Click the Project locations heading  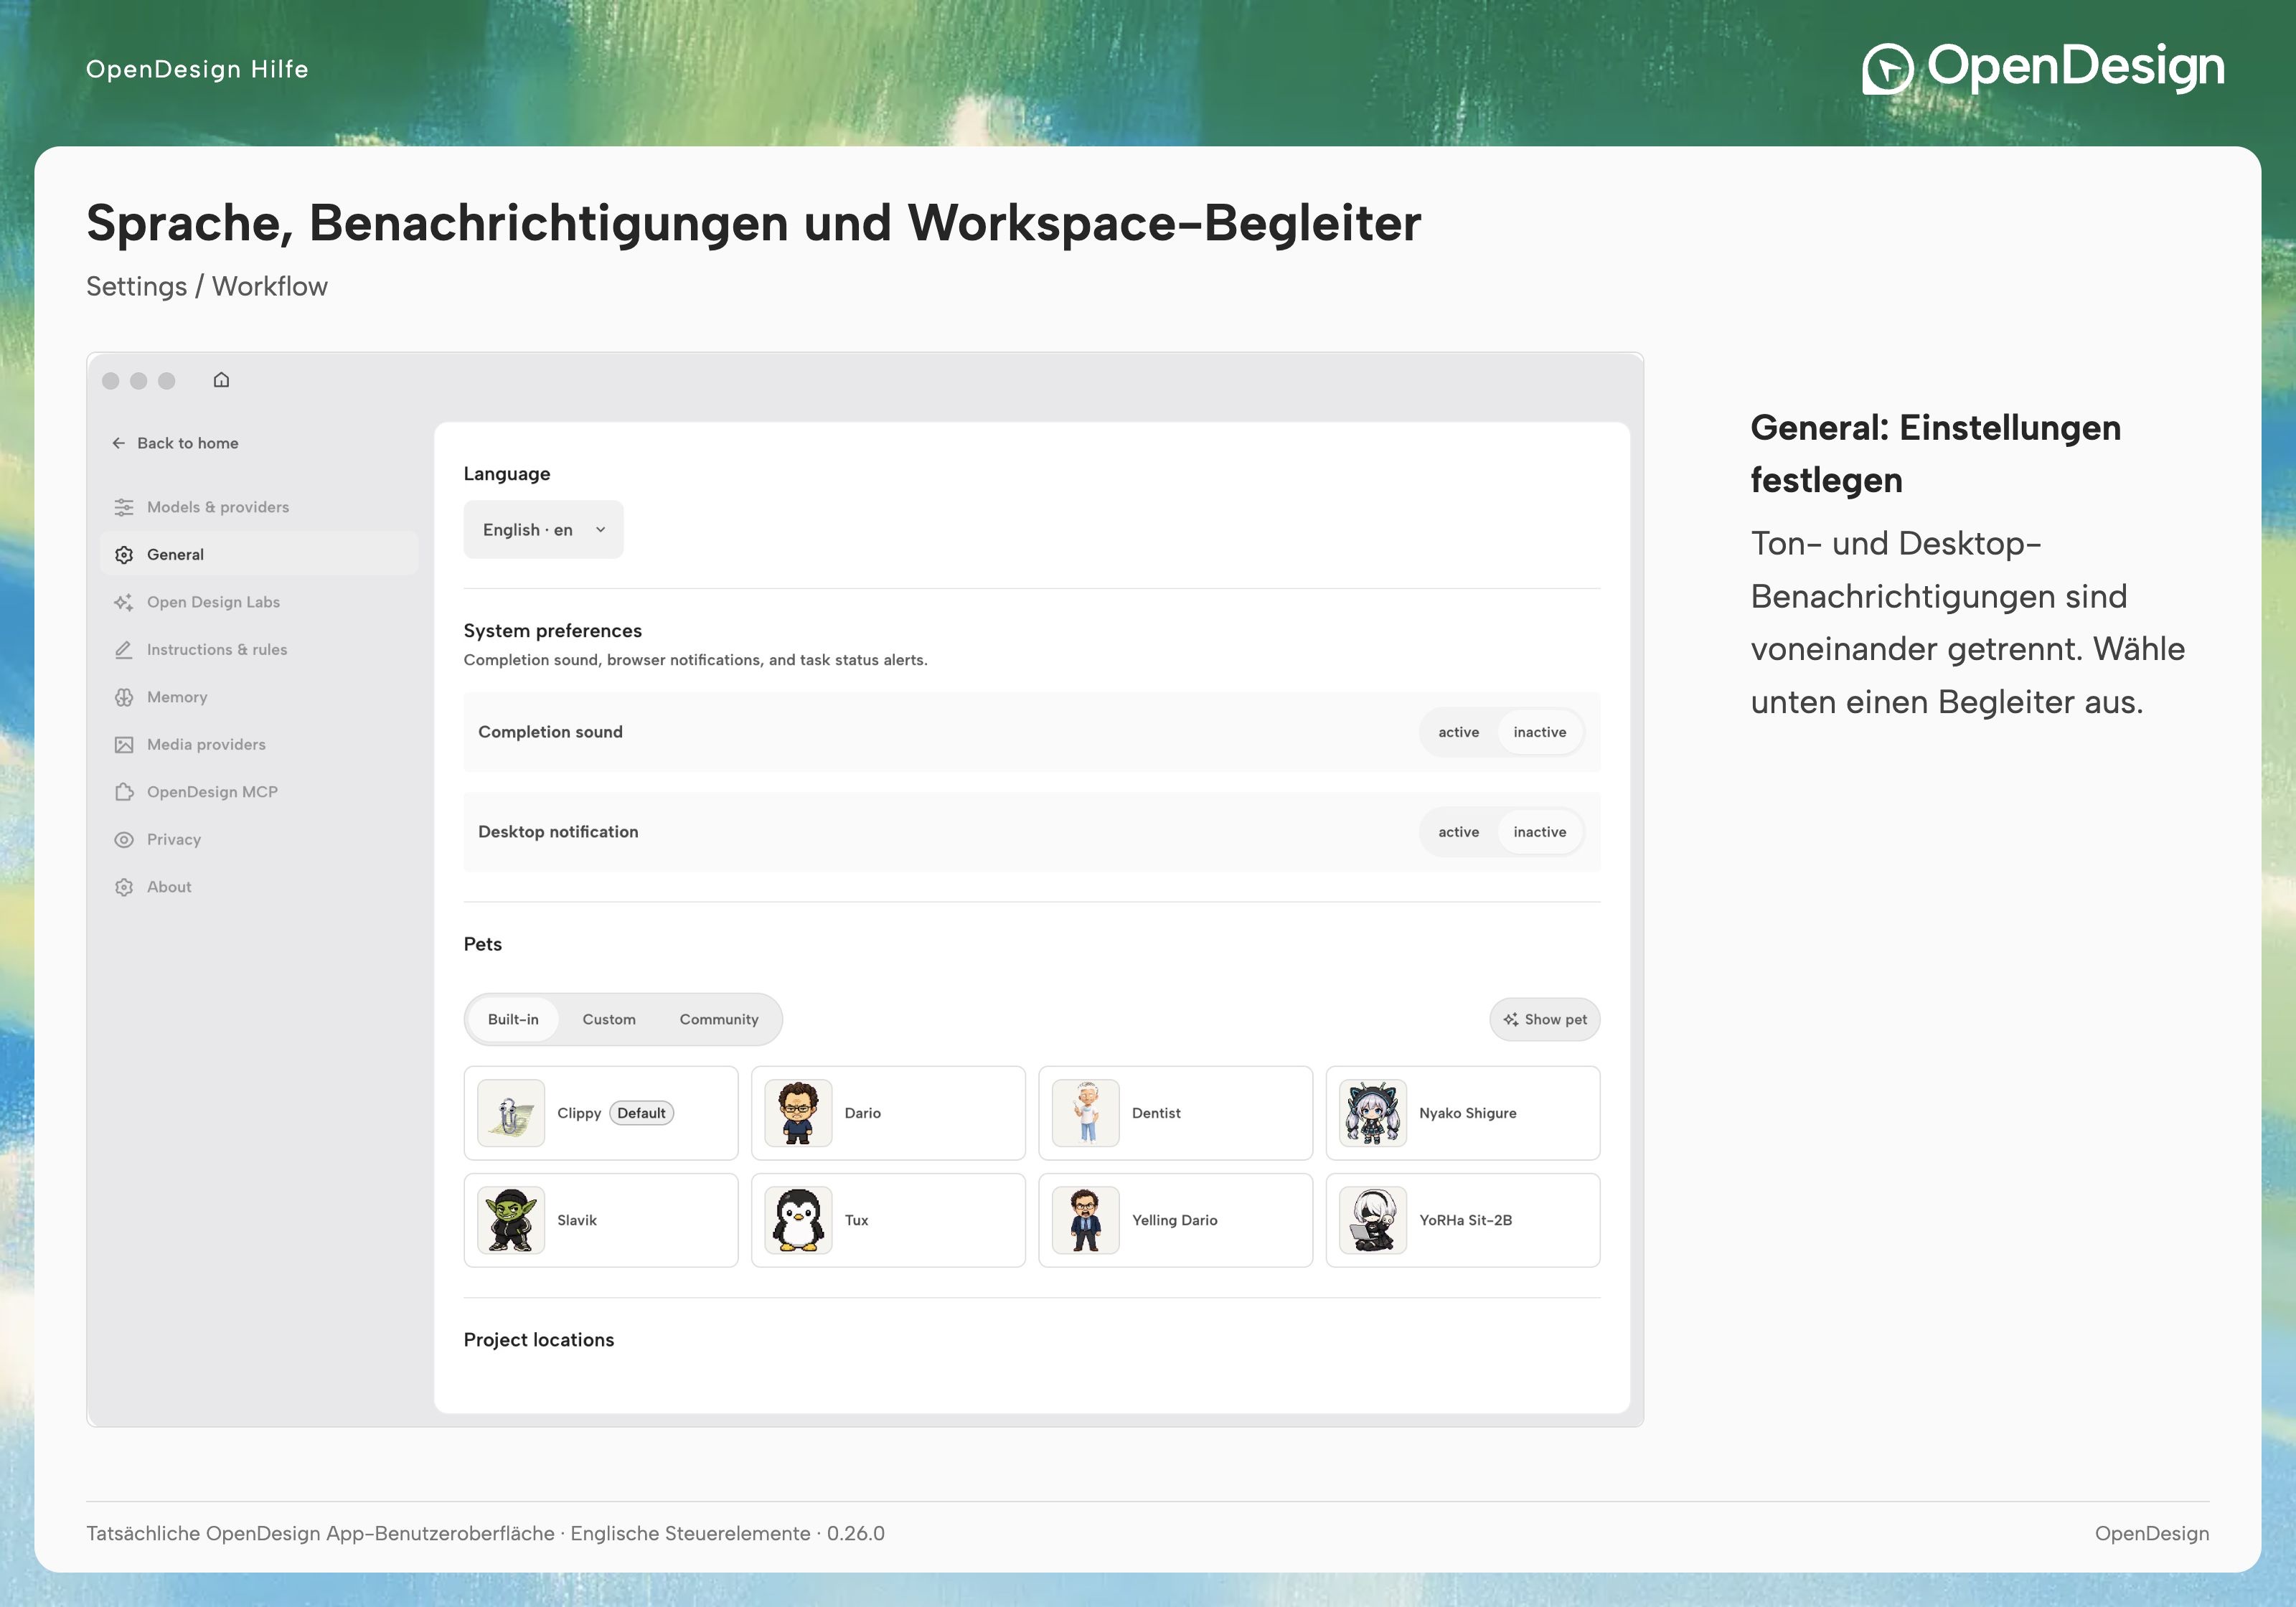pyautogui.click(x=539, y=1340)
